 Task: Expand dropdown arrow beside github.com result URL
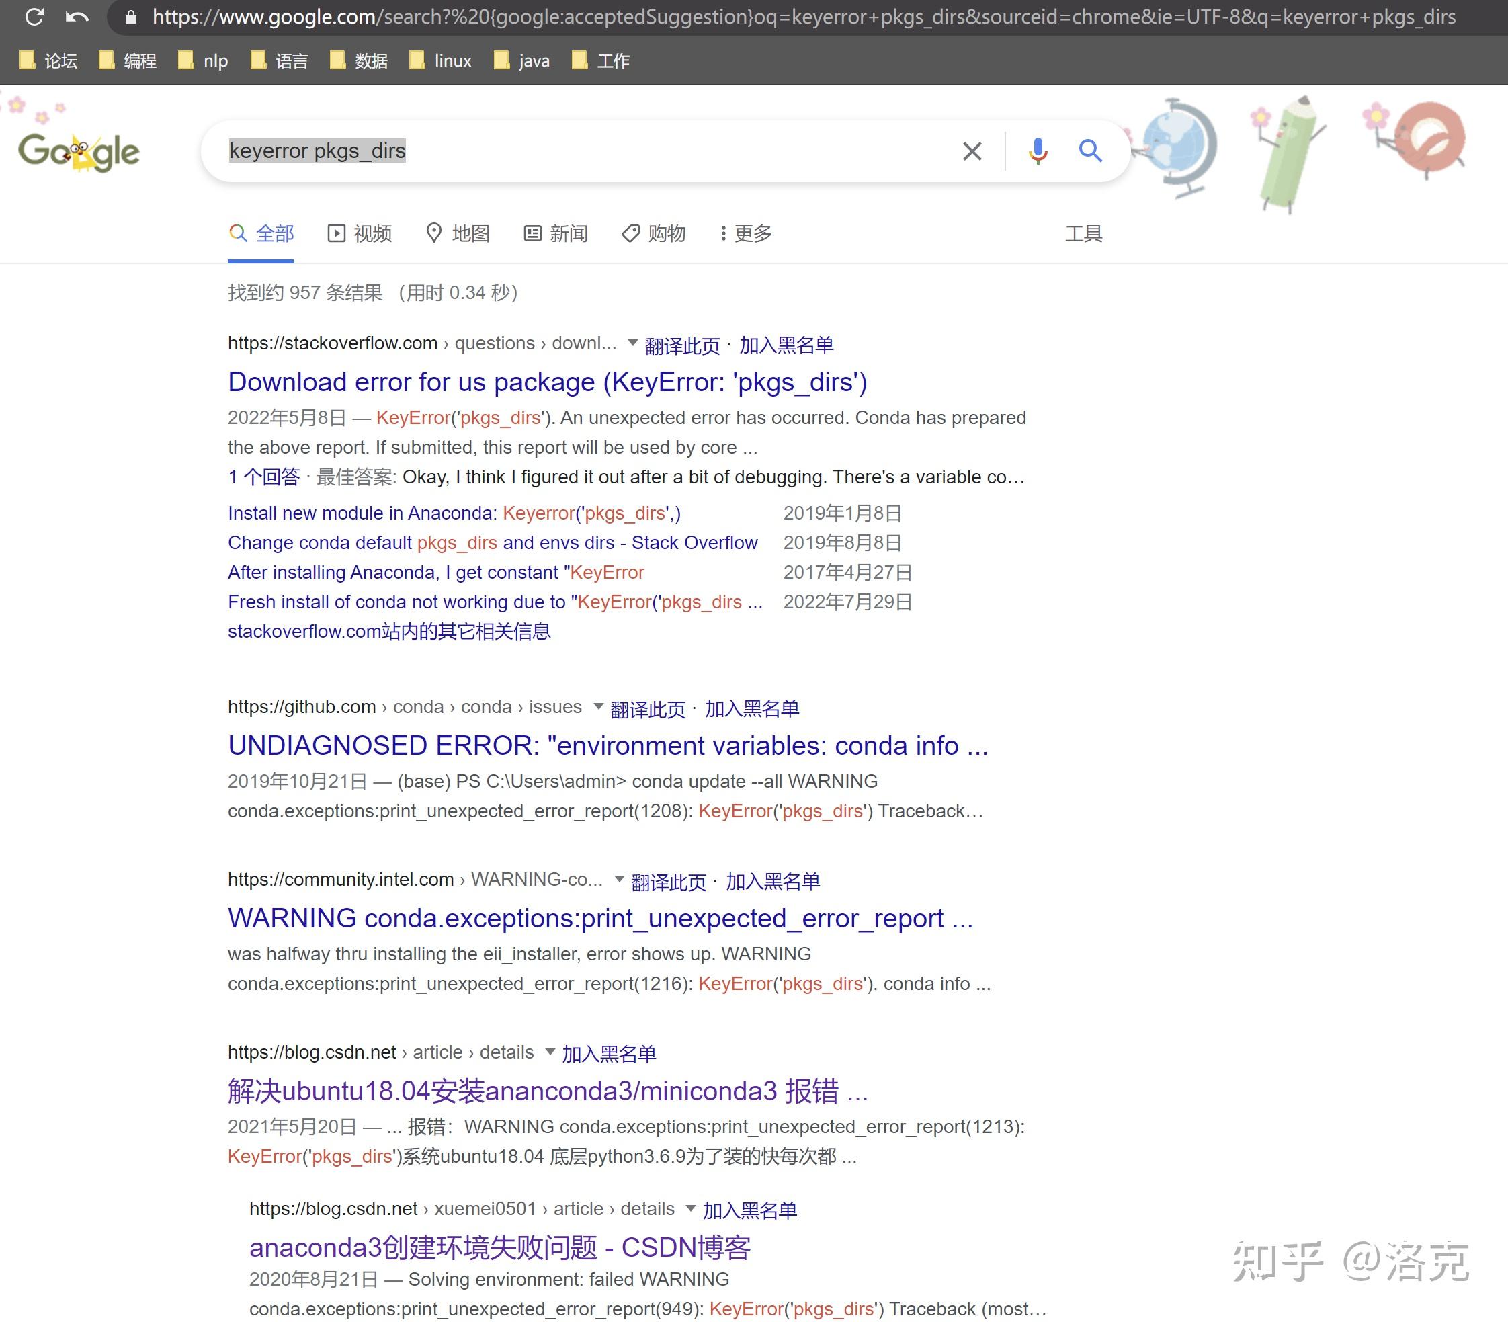598,707
